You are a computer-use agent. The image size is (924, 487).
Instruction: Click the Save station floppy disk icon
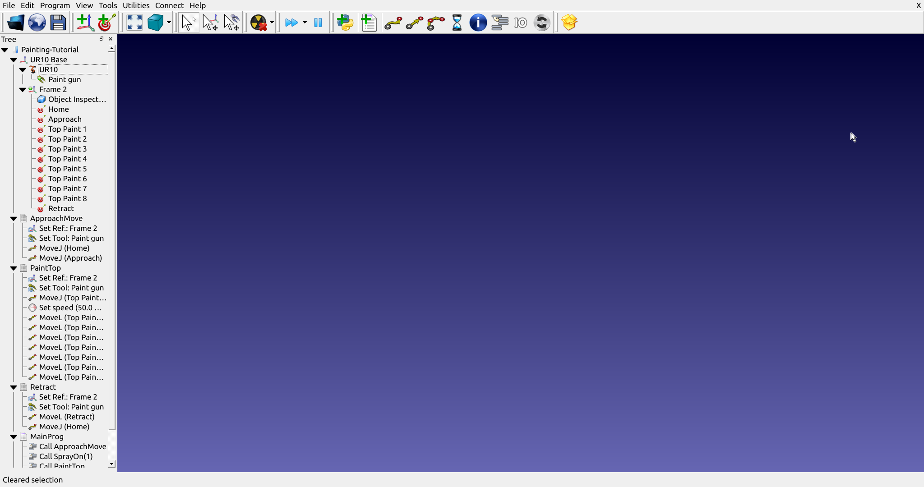[58, 22]
